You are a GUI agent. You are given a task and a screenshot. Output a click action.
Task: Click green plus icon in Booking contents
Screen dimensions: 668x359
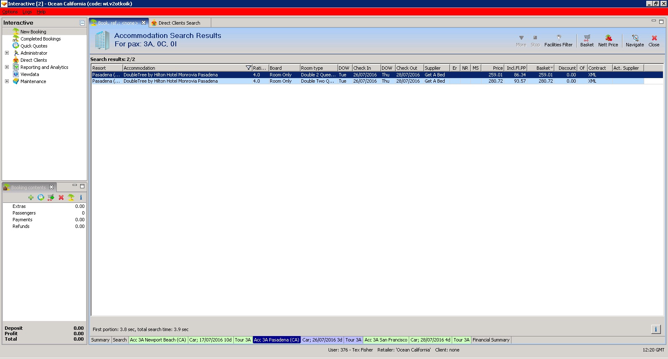point(31,197)
